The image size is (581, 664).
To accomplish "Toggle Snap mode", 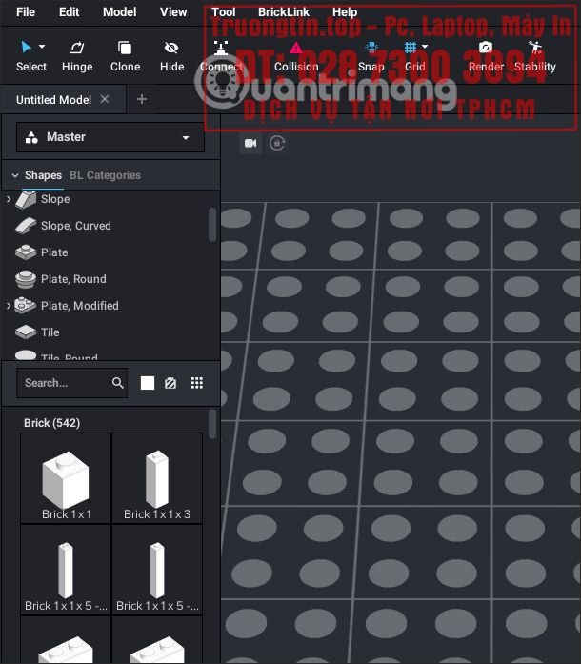I will pyautogui.click(x=371, y=55).
